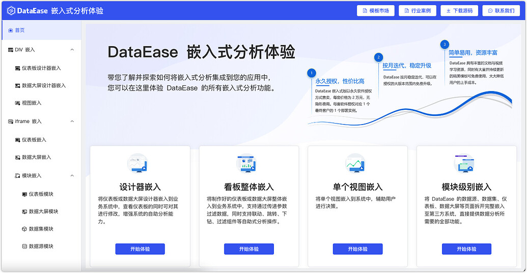Start 开始体验 under 看板整体嵌入
The height and width of the screenshot is (273, 527).
pyautogui.click(x=249, y=249)
